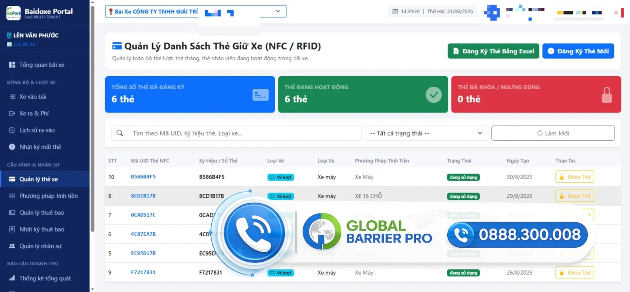Image resolution: width=630 pixels, height=292 pixels.
Task: Open Phương pháp tính tiền settings
Action: (x=45, y=196)
